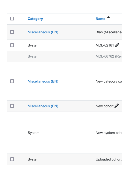Click the edit pencil next to New cohort
The image size is (122, 178).
(117, 106)
